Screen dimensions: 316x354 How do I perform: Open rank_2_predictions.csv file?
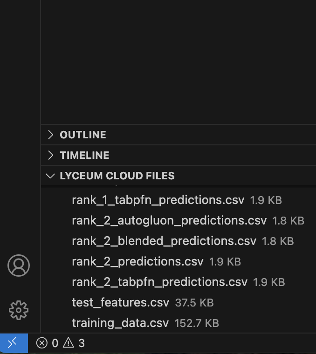pyautogui.click(x=137, y=261)
